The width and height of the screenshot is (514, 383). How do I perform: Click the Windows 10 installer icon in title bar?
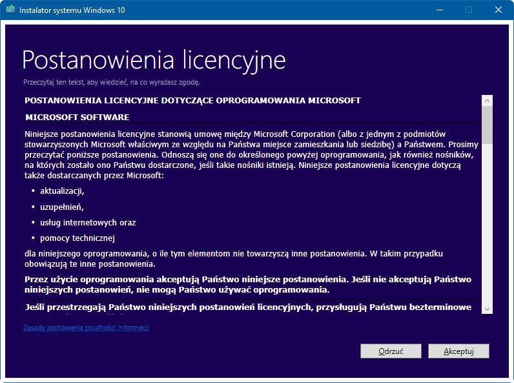[10, 10]
